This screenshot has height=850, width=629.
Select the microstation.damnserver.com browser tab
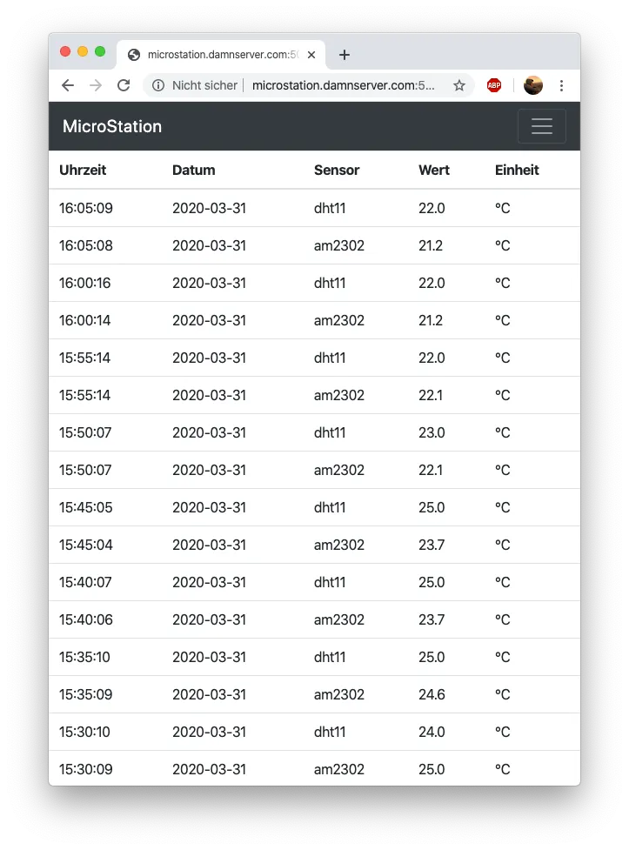click(x=217, y=55)
